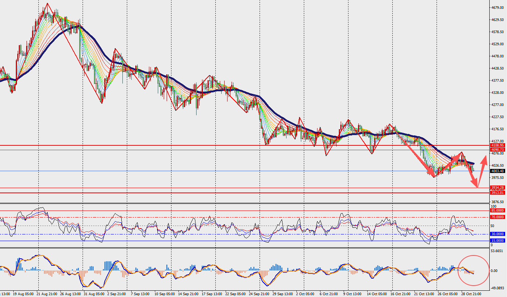Select the red 3913.01 level label
507x297 pixels.
click(x=497, y=192)
